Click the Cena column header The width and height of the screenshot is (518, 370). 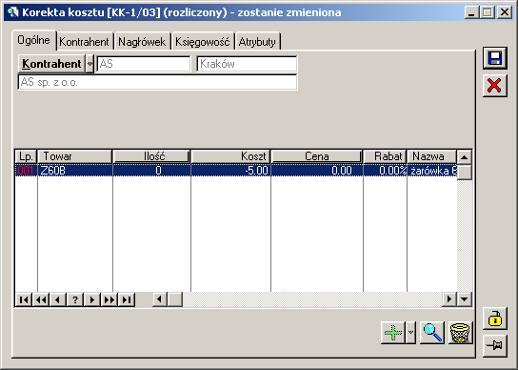tap(317, 156)
